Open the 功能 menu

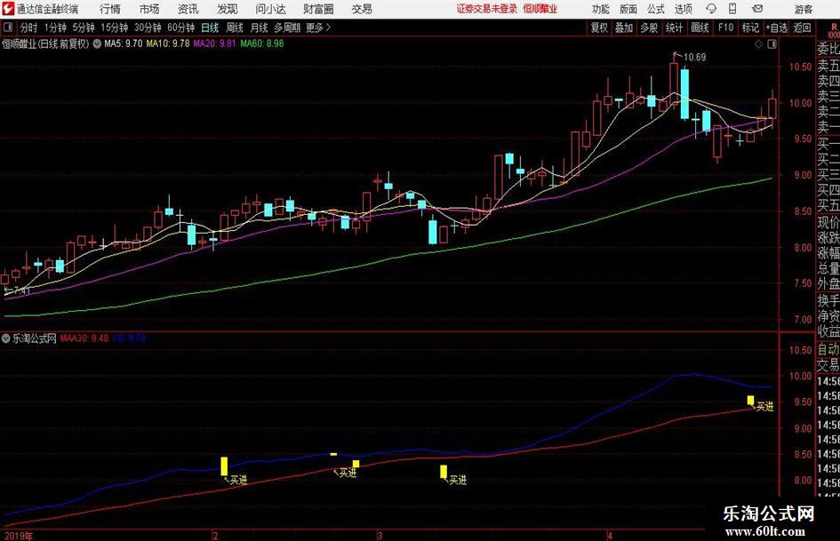click(601, 9)
